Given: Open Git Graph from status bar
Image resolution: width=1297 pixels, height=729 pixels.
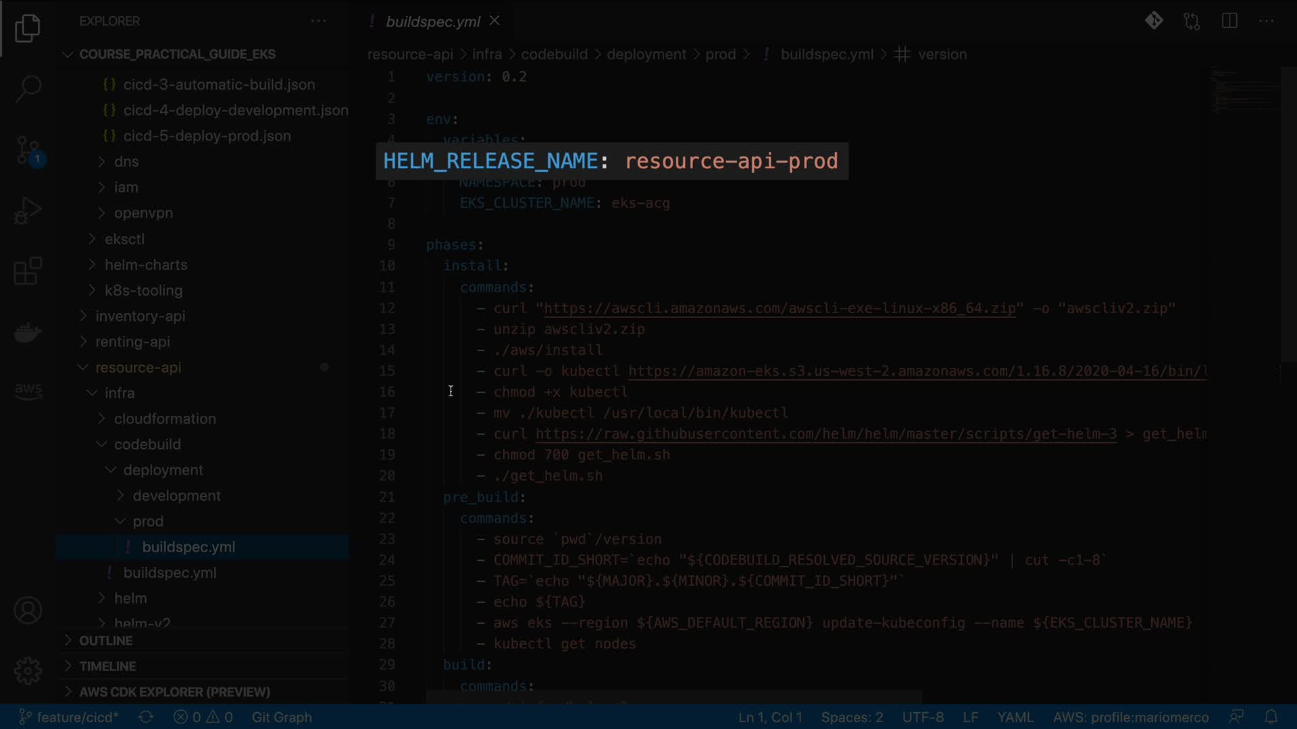Looking at the screenshot, I should click(x=282, y=717).
